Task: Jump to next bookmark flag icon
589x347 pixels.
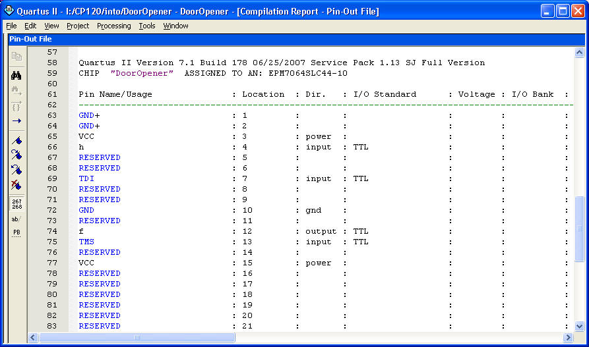Action: coord(16,155)
